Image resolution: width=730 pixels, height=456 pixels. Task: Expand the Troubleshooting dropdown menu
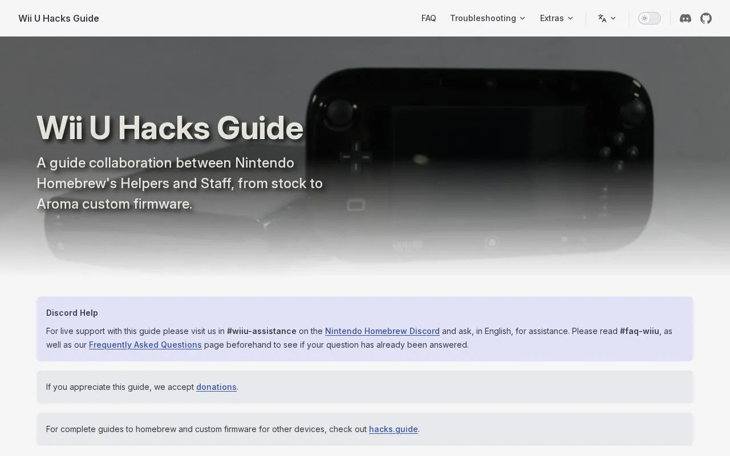coord(488,18)
